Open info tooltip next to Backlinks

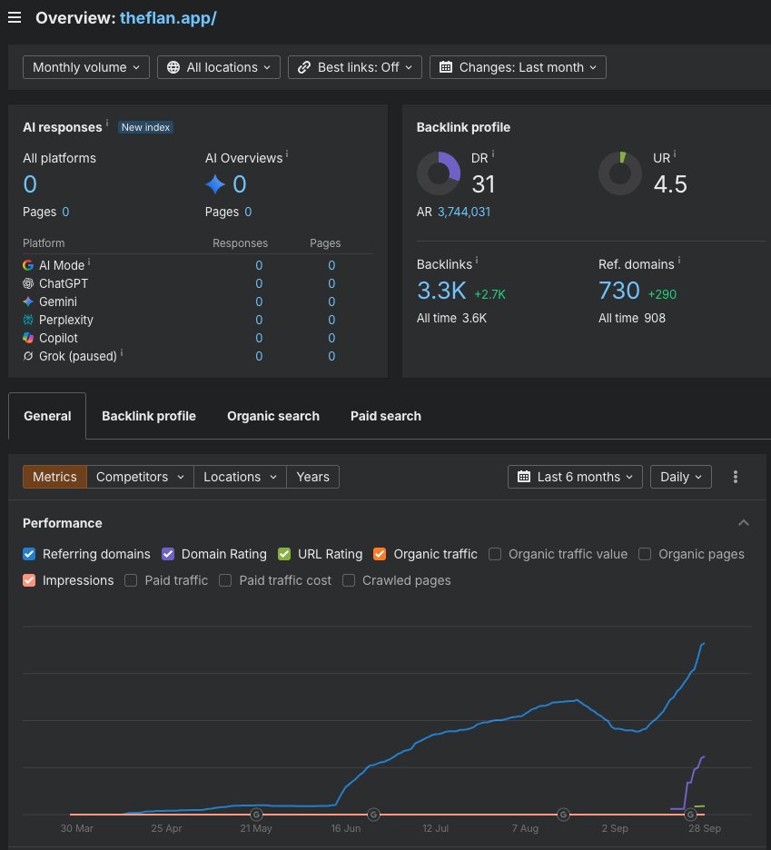[x=477, y=261]
